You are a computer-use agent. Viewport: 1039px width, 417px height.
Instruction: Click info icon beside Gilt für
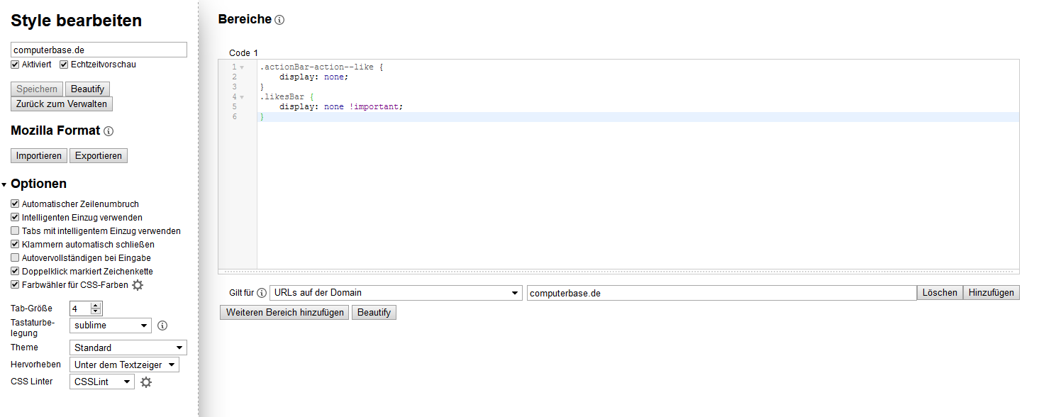(262, 293)
